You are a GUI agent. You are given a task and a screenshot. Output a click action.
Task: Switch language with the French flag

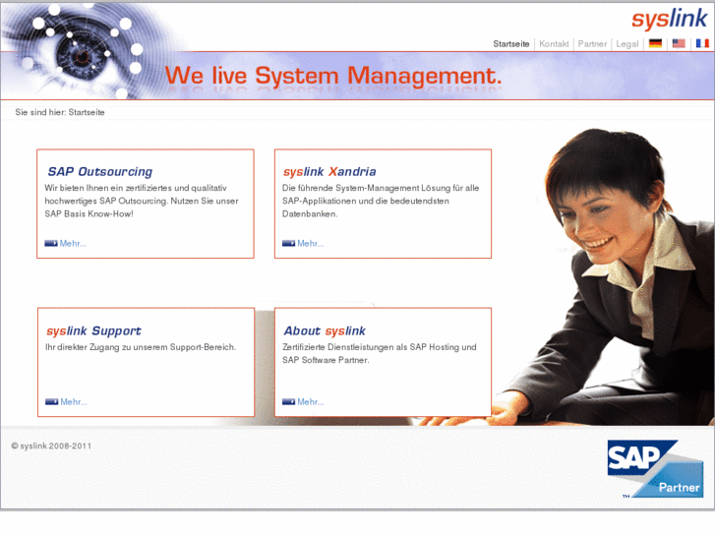pos(702,44)
